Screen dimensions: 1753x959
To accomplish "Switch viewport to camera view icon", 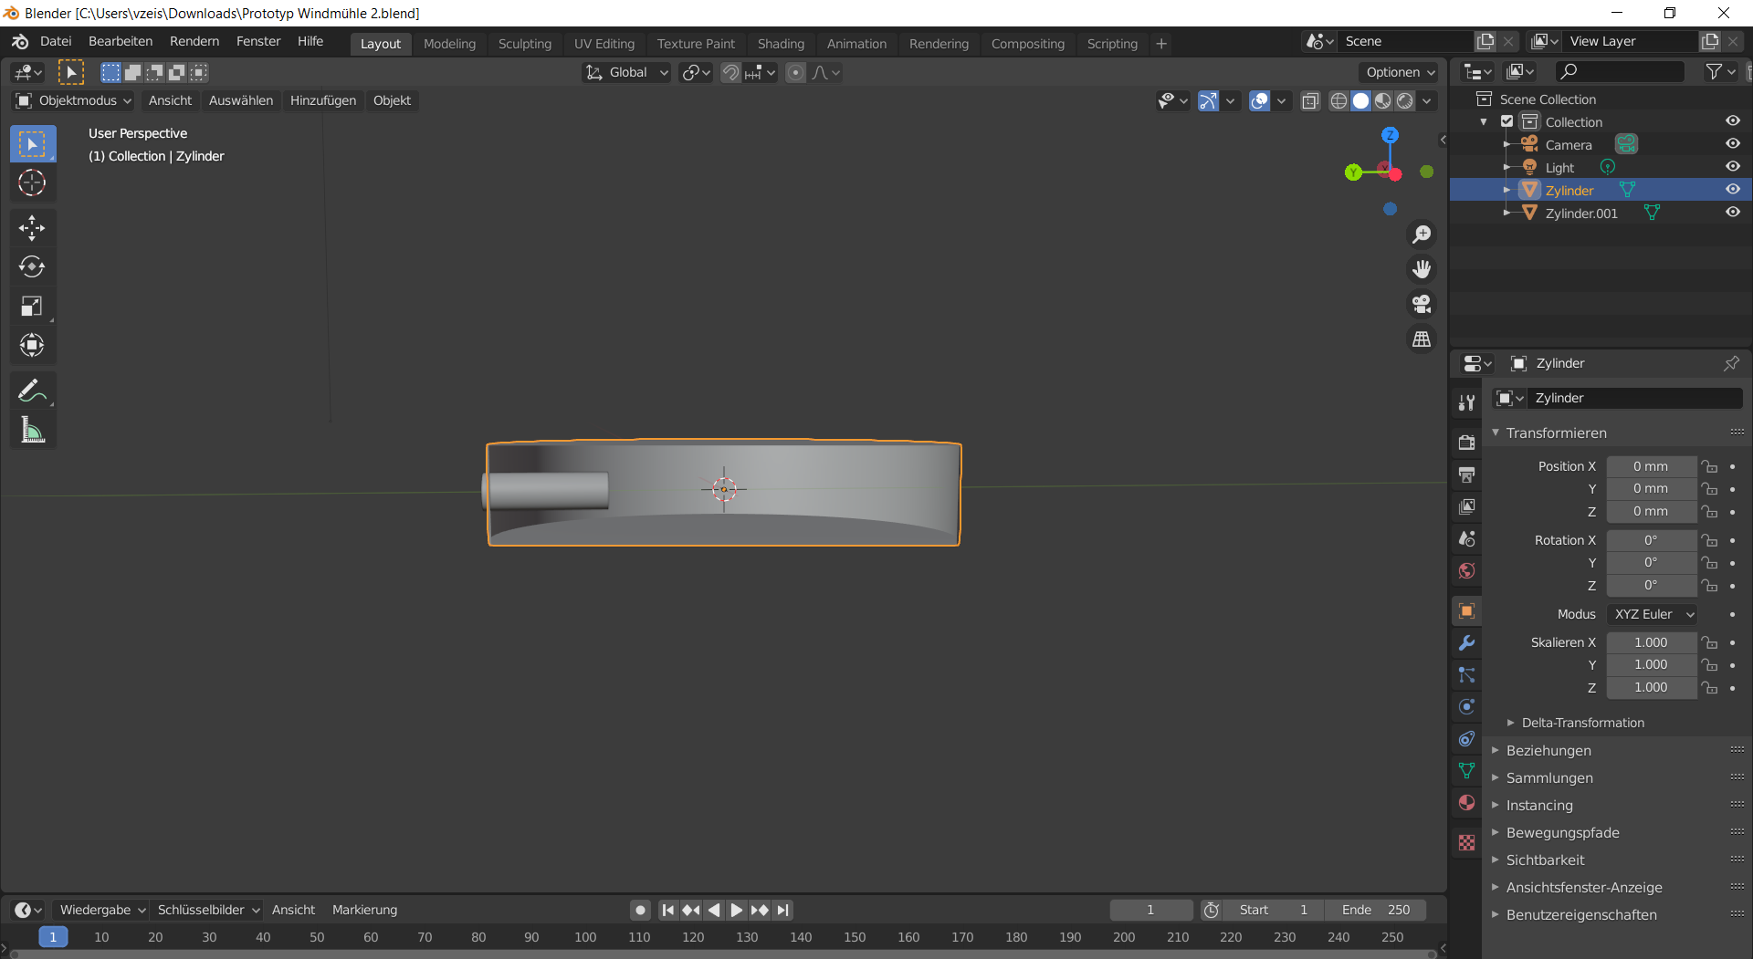I will [x=1422, y=304].
